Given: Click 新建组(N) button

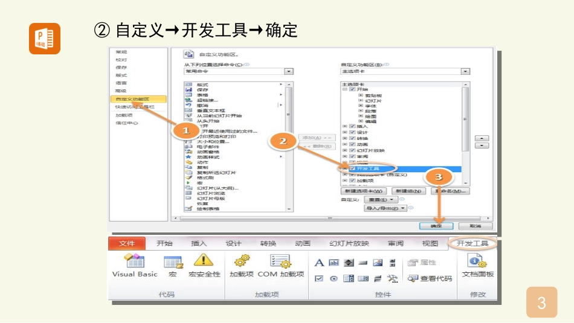Looking at the screenshot, I should (x=408, y=191).
